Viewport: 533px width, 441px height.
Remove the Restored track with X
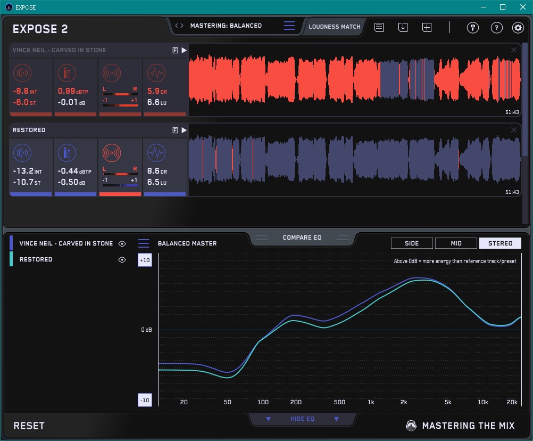click(x=514, y=130)
